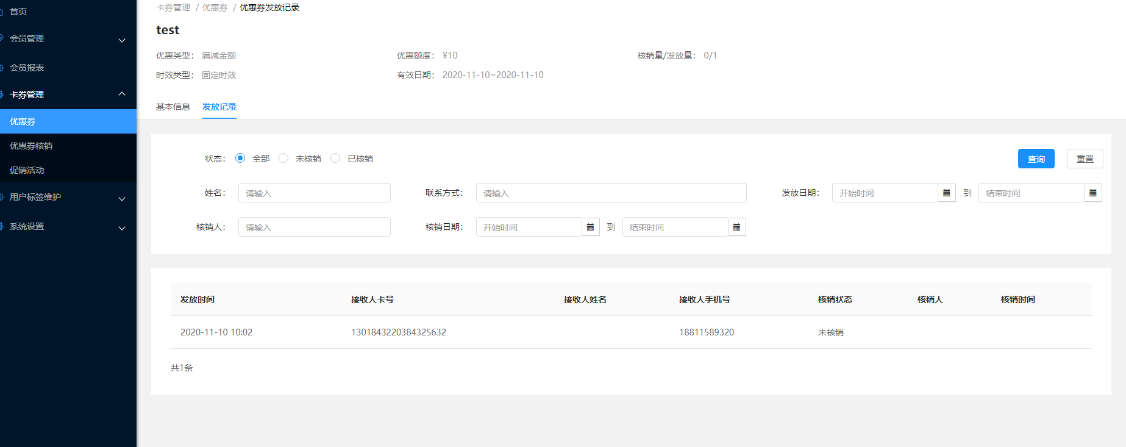Screen dimensions: 1126x447
Task: Click 接收人手机号 column header
Action: point(705,299)
